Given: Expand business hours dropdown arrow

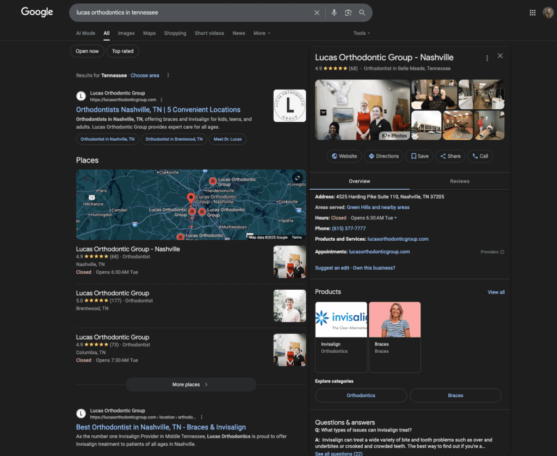Looking at the screenshot, I should pyautogui.click(x=395, y=218).
